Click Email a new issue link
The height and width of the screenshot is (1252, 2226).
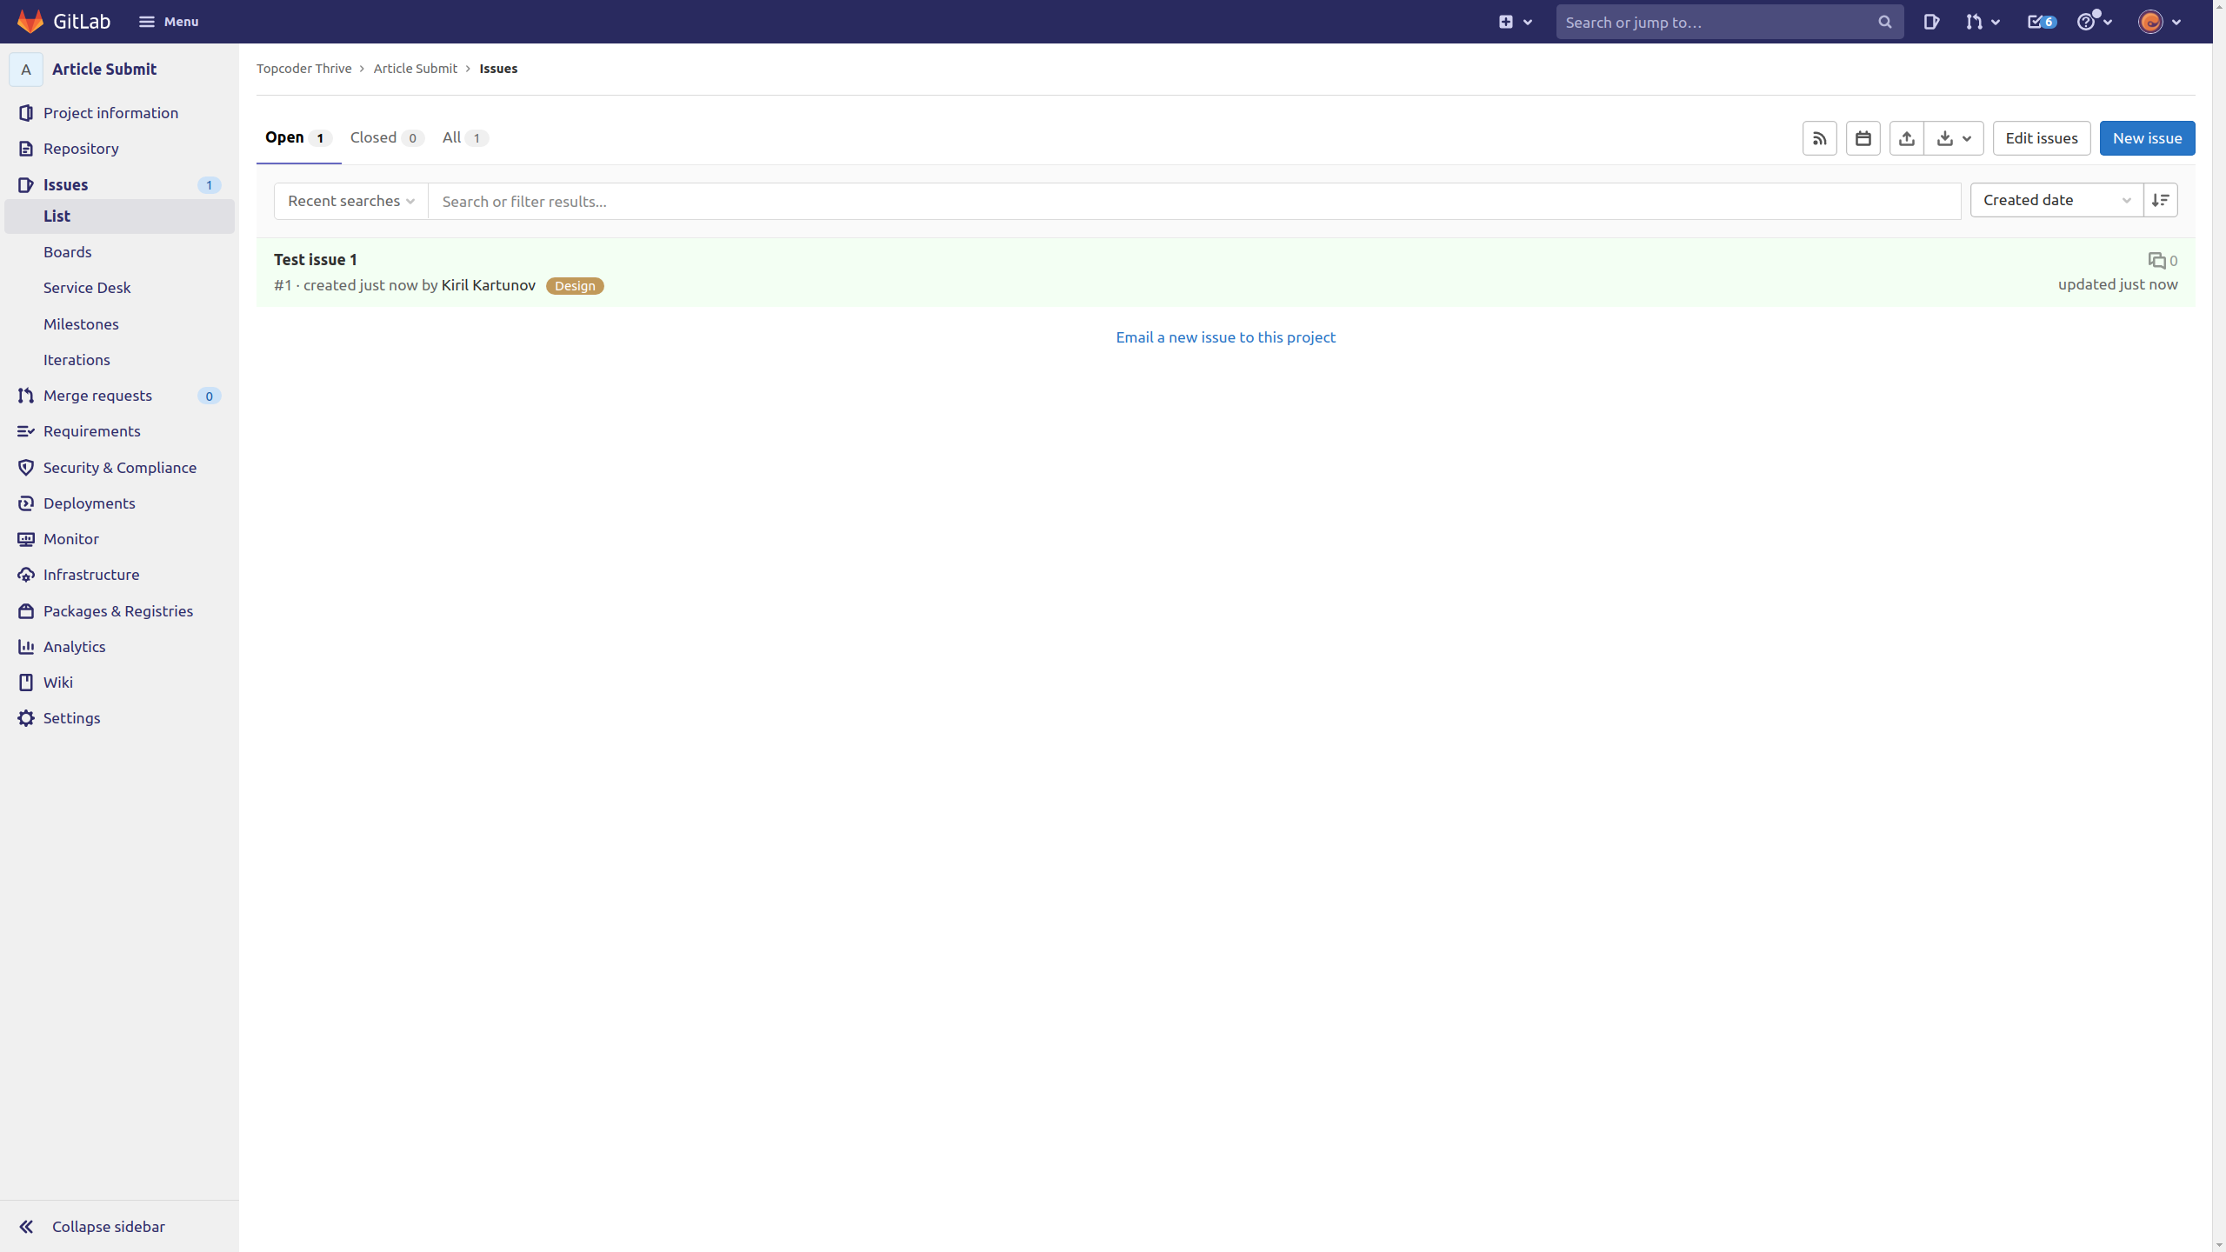click(1225, 337)
